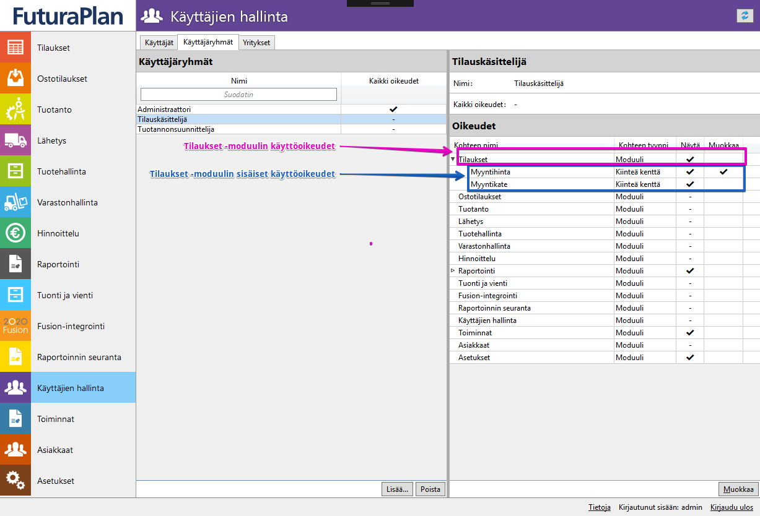
Task: Open the 2020 Fusion integration icon
Action: (x=15, y=326)
